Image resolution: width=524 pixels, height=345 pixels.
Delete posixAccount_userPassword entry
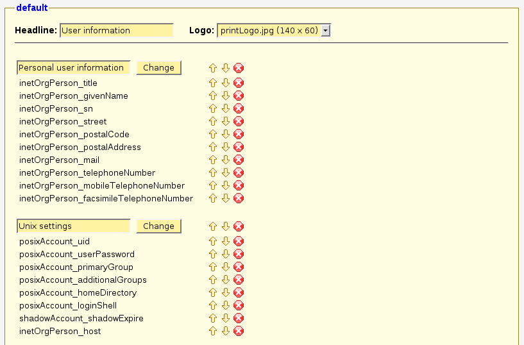click(x=239, y=254)
